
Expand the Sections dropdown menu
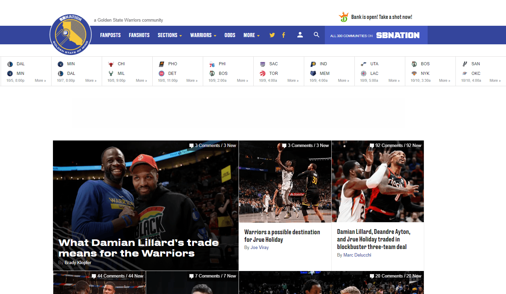click(x=170, y=35)
